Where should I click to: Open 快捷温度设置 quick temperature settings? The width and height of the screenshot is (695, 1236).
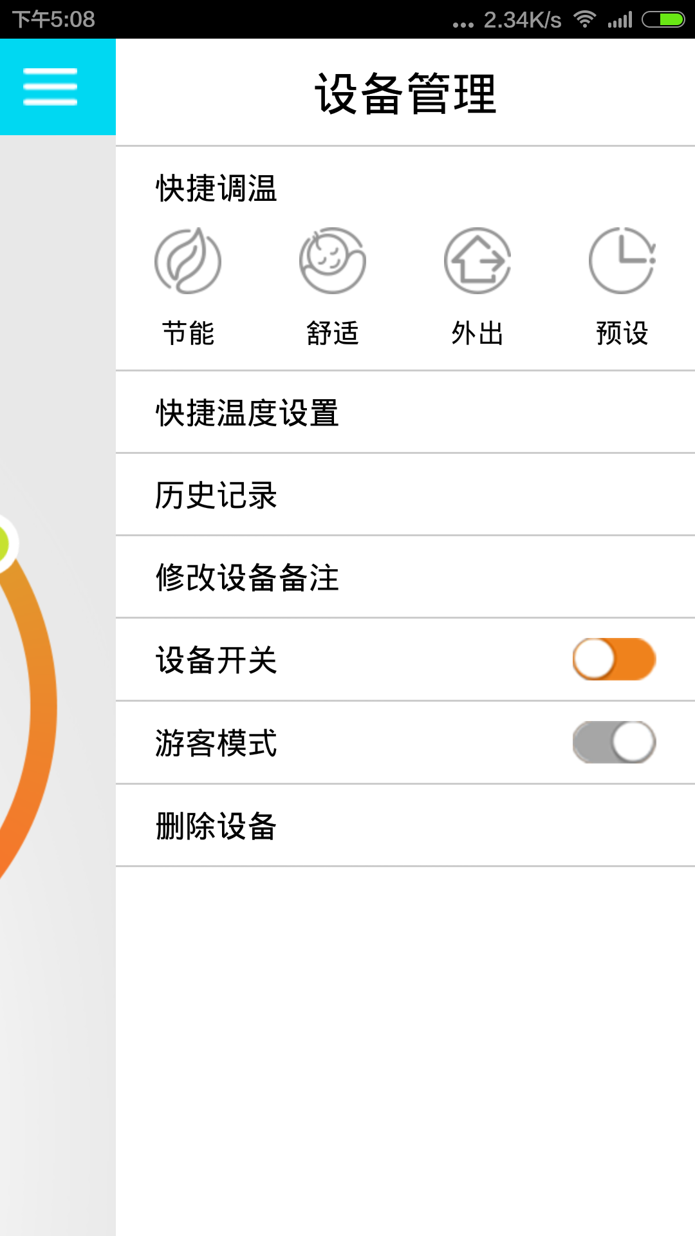(405, 412)
